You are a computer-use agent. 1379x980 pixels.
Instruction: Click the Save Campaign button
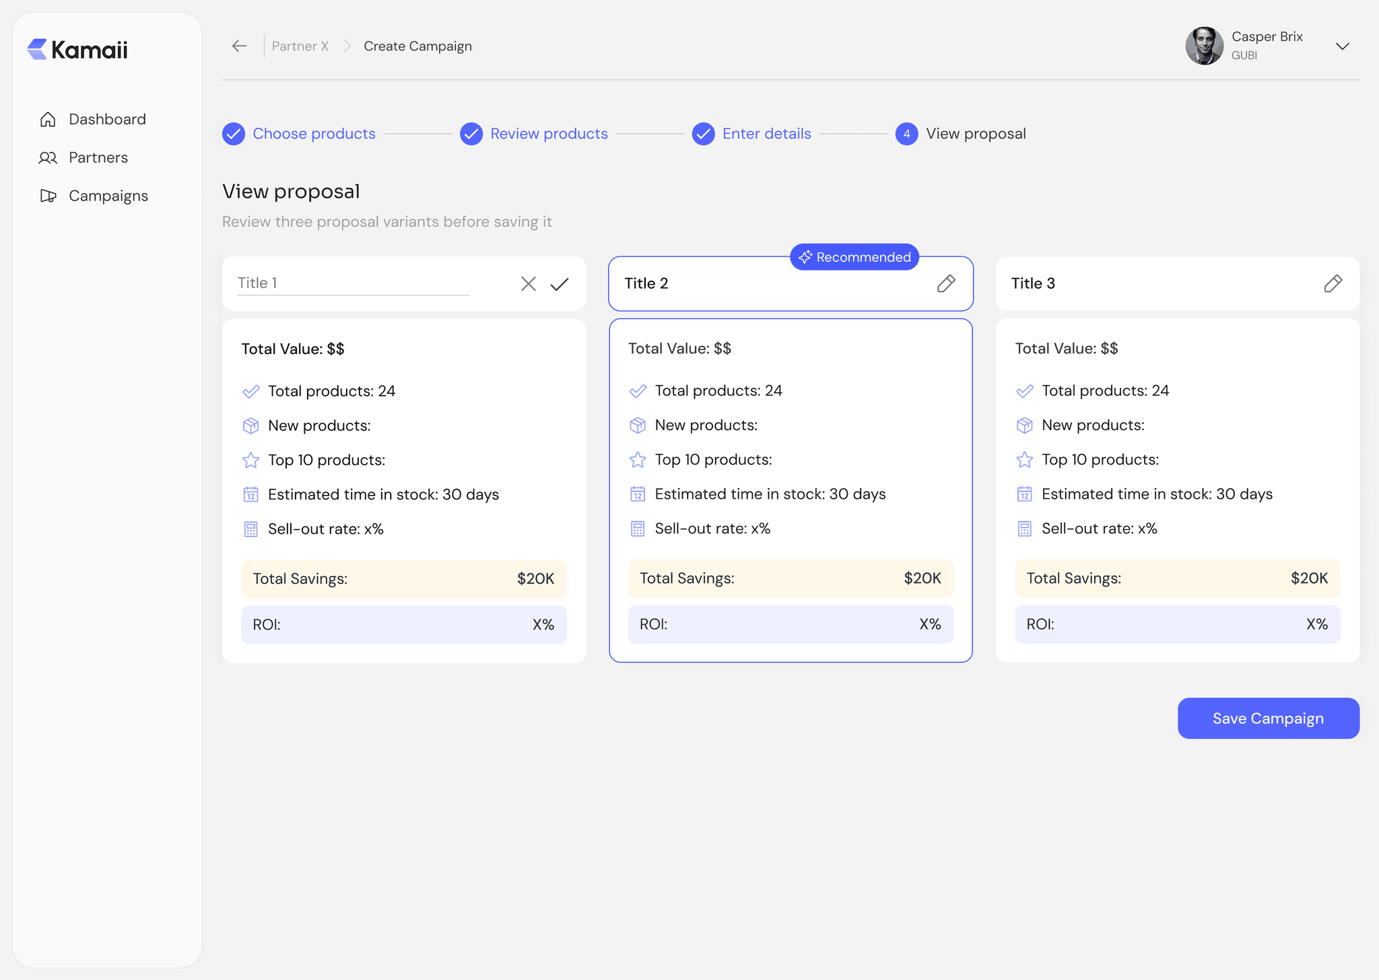tap(1268, 718)
